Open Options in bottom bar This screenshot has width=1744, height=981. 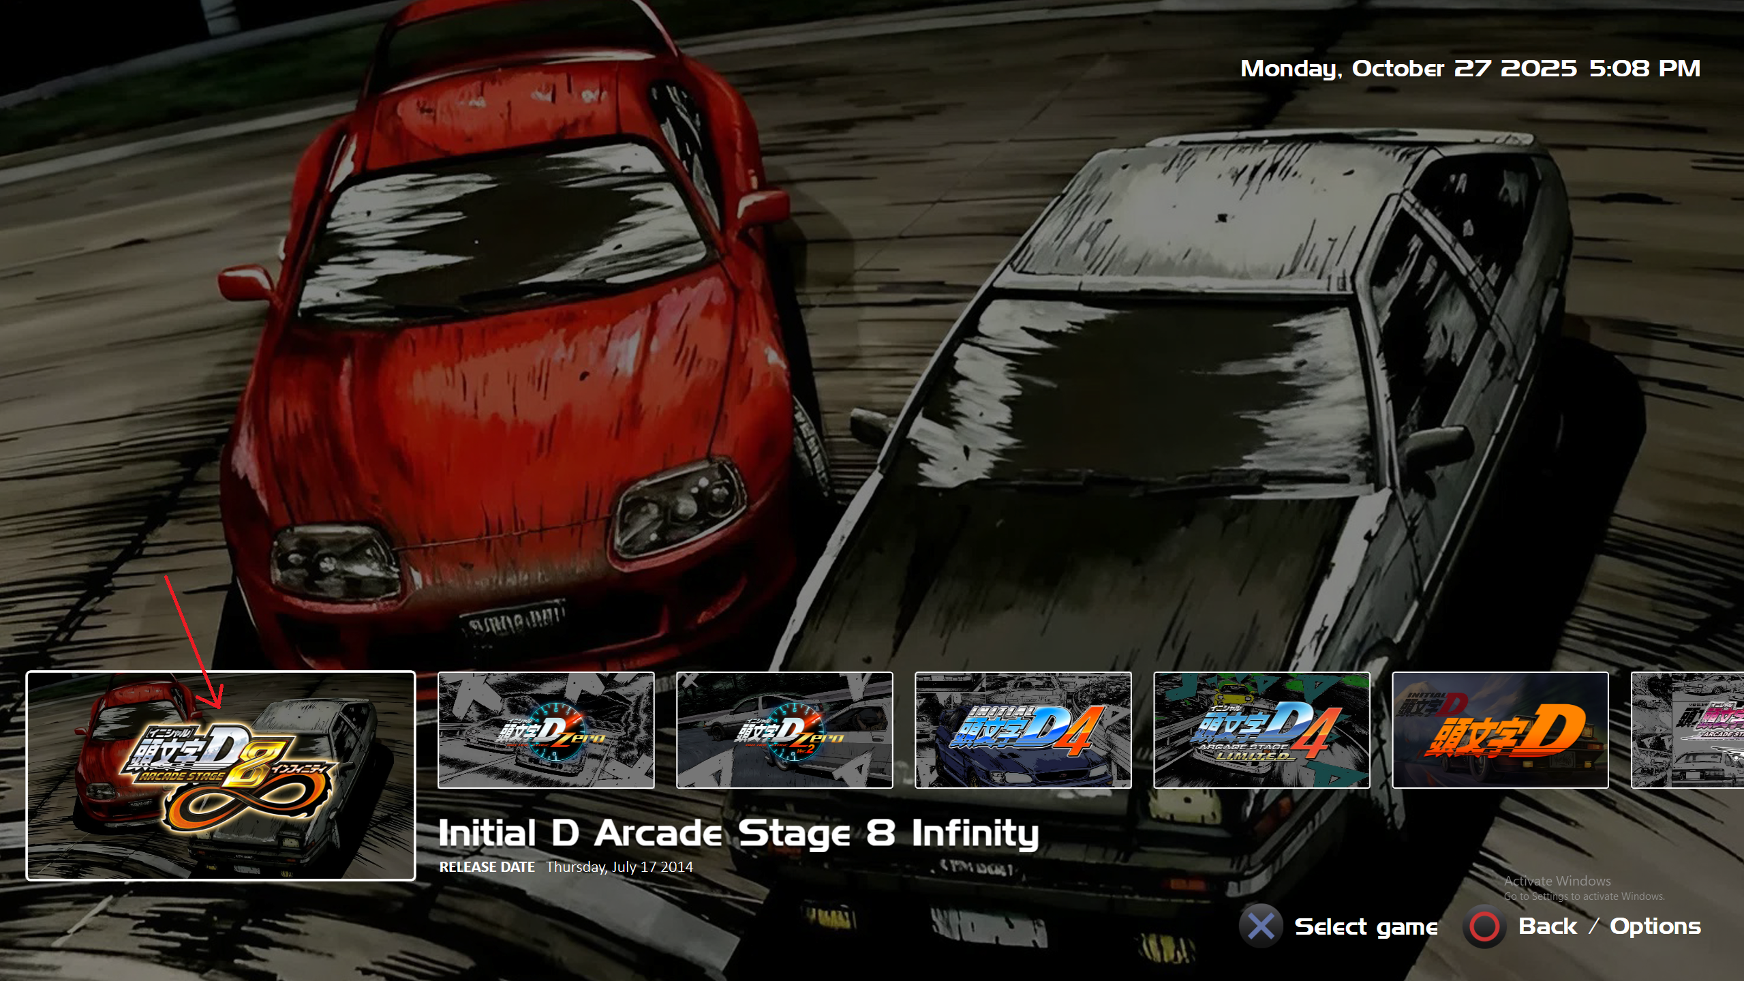coord(1655,926)
